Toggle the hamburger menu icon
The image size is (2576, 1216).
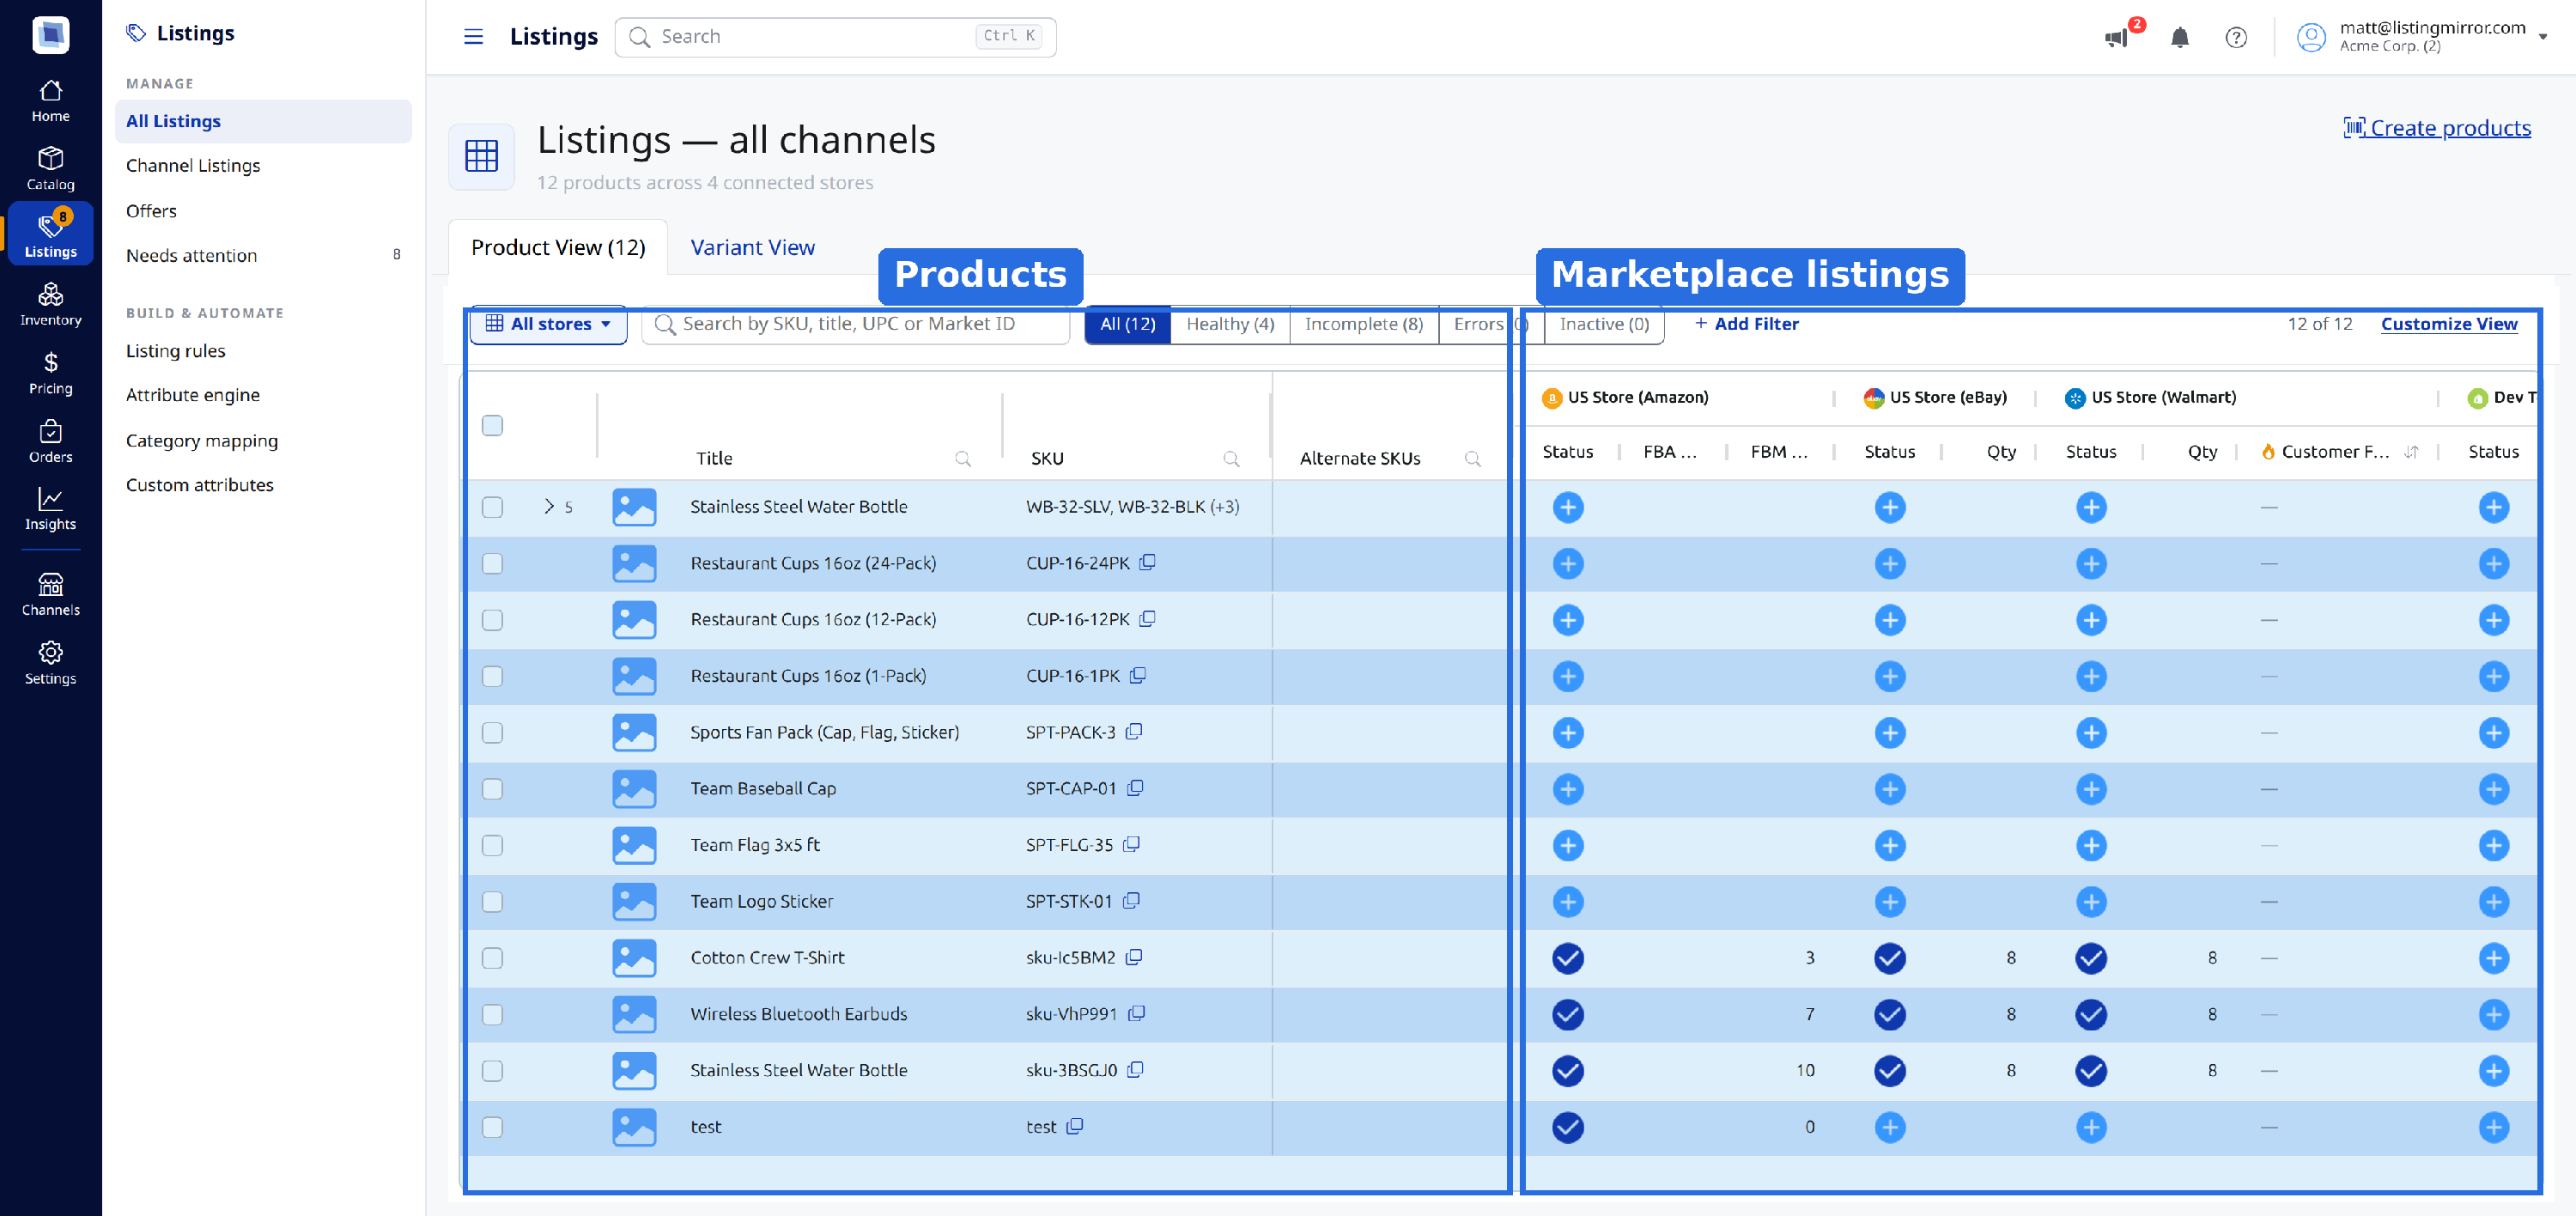click(473, 37)
